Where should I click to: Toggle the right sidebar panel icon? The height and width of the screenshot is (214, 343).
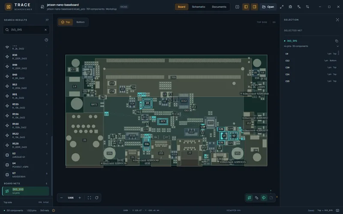pos(254,7)
